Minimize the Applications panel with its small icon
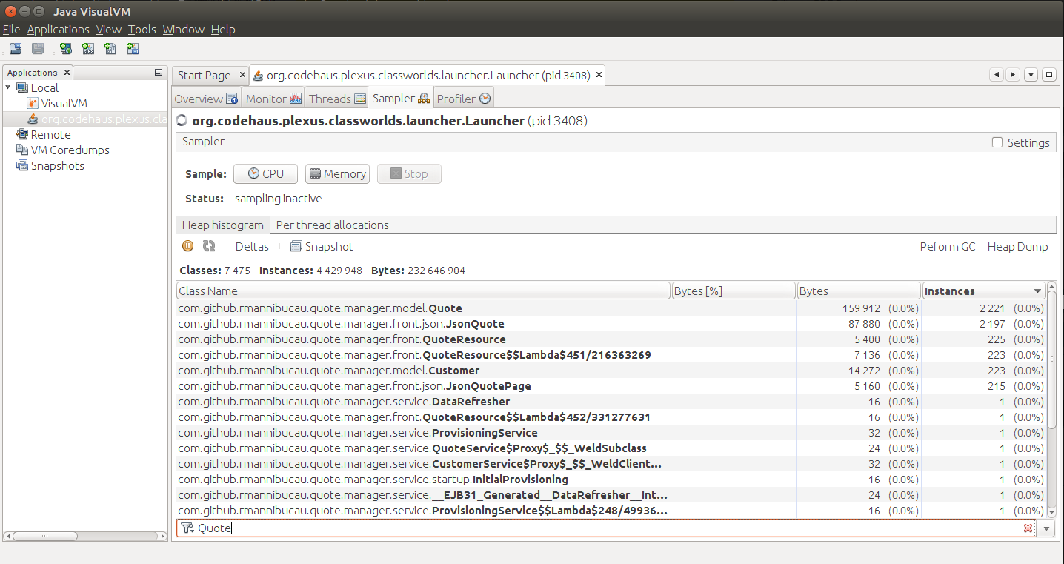Viewport: 1064px width, 564px height. coord(158,73)
